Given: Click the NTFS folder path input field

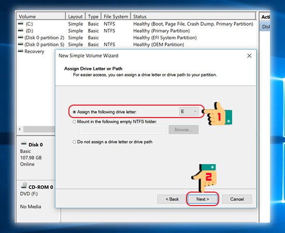Looking at the screenshot, I should [x=122, y=129].
